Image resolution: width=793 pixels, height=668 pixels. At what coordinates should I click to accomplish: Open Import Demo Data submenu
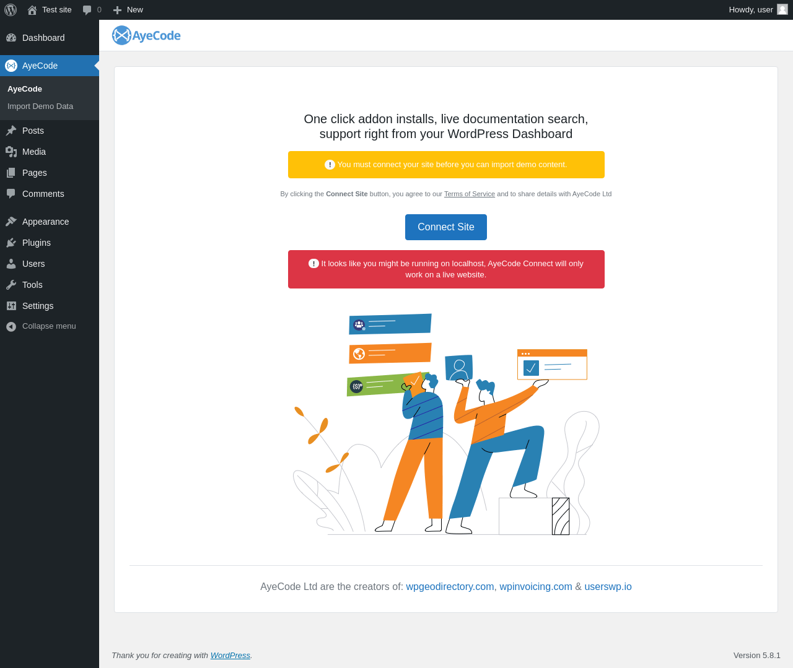click(x=40, y=106)
